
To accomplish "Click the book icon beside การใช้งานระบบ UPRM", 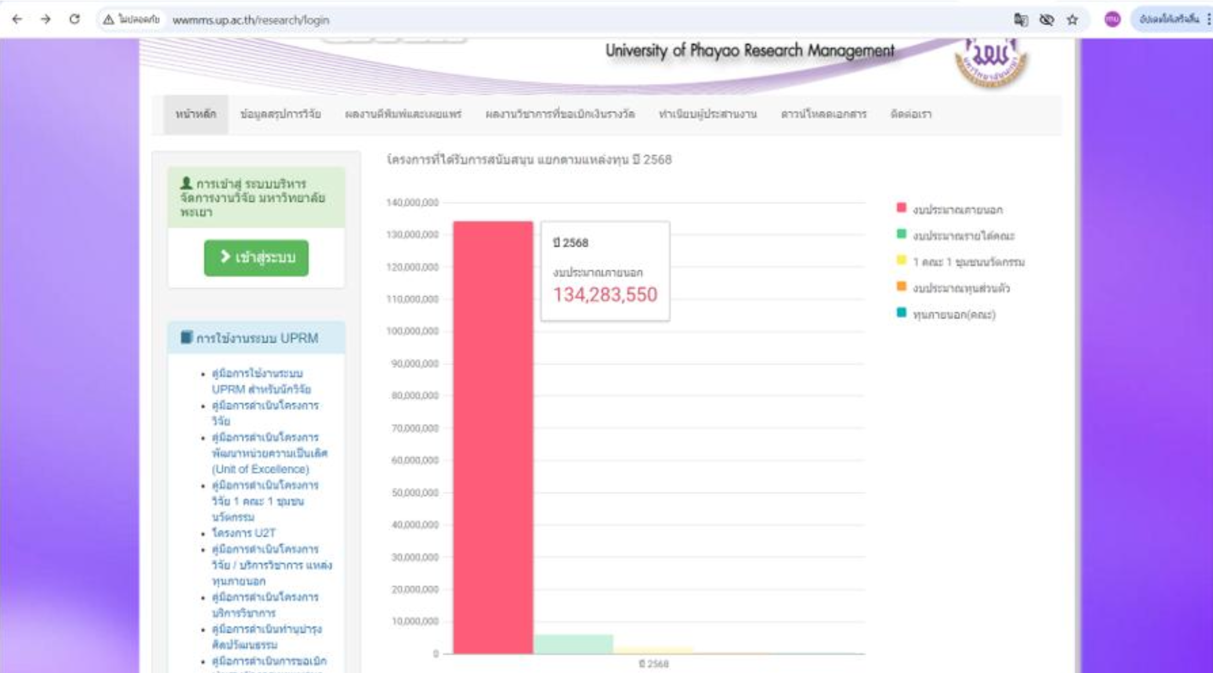I will tap(186, 337).
